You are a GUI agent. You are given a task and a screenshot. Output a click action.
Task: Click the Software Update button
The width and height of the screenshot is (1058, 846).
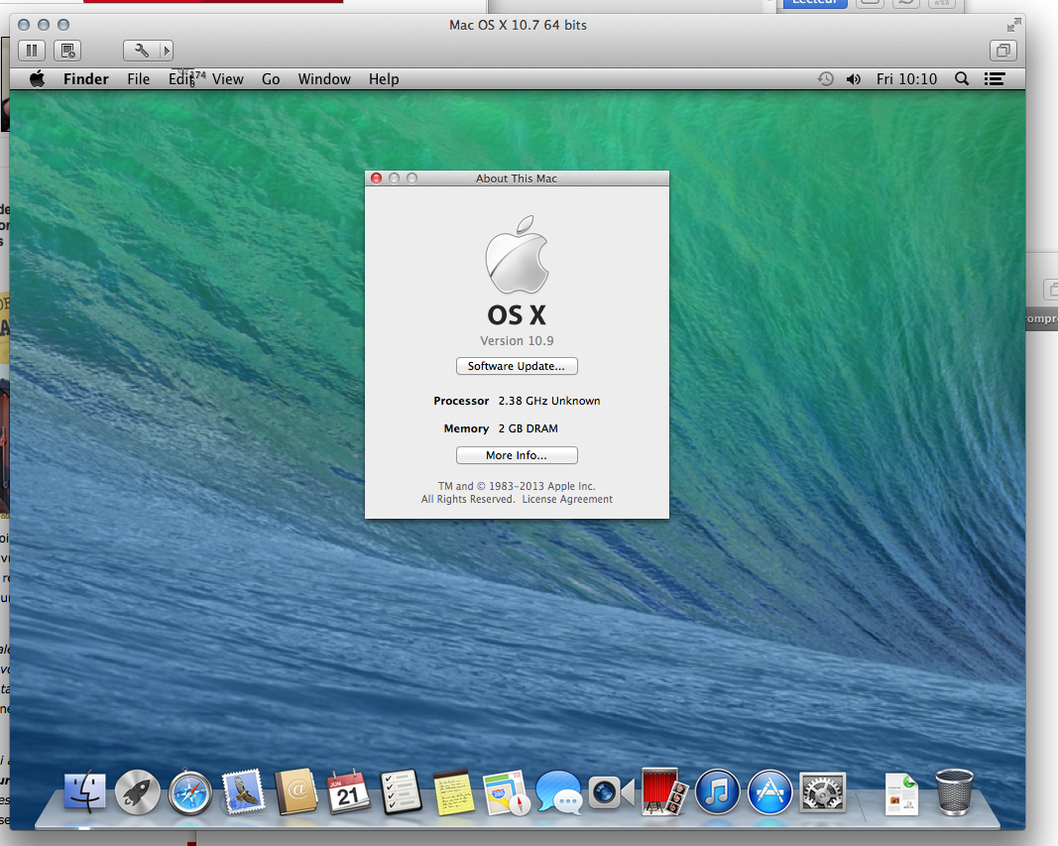[x=517, y=366]
